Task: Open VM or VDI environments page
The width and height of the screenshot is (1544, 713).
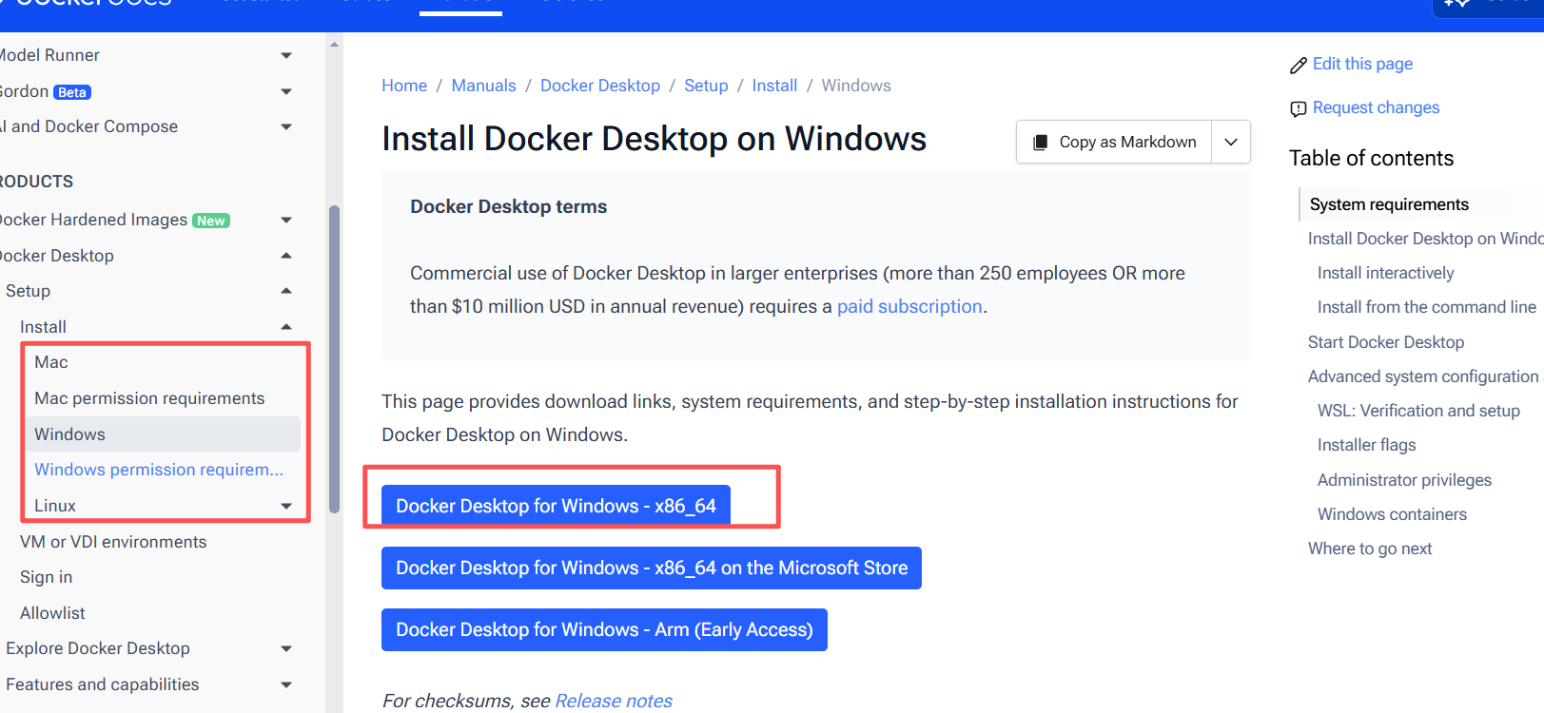Action: (x=113, y=542)
